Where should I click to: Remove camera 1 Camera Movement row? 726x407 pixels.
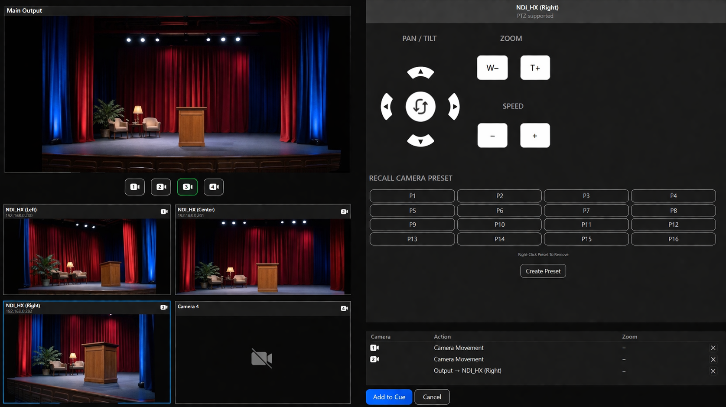[713, 348]
